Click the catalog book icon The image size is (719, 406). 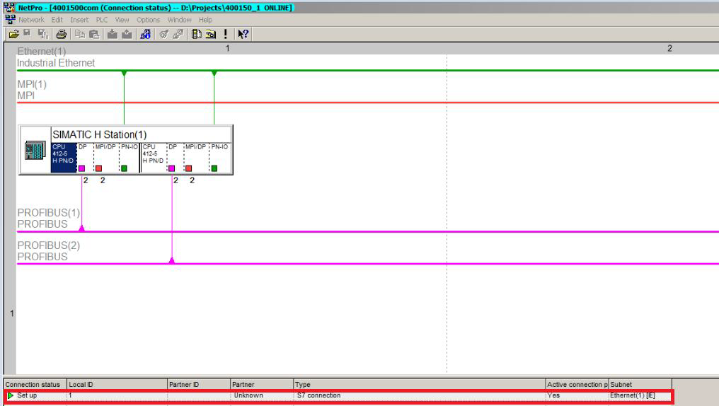click(196, 34)
